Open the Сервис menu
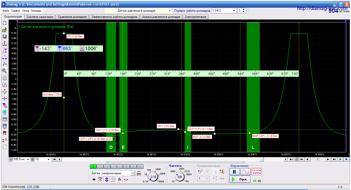 pos(16,11)
